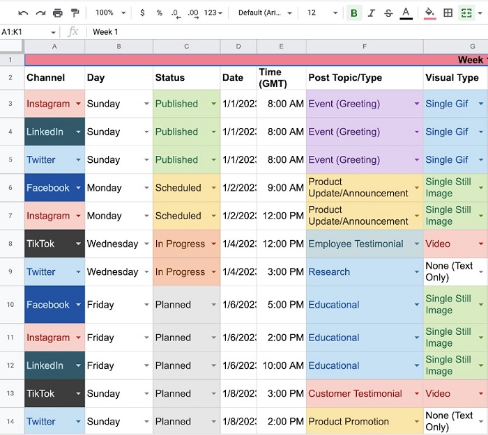Select the 9:00 AM time cell

click(282, 188)
